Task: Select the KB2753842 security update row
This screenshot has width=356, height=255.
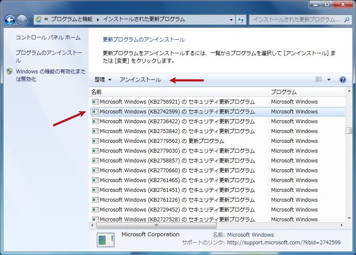Action: [218, 131]
